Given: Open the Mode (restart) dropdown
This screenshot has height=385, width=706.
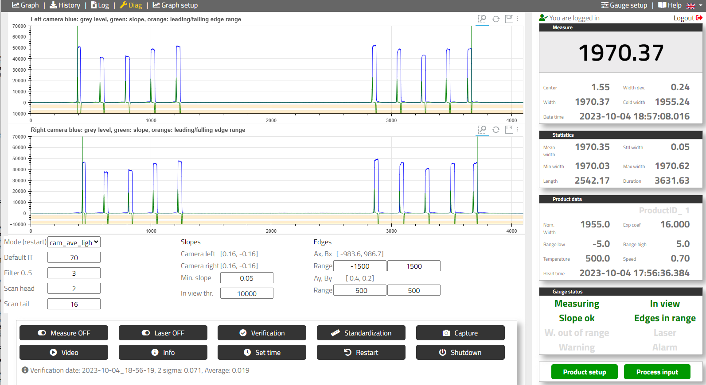Looking at the screenshot, I should [x=74, y=242].
